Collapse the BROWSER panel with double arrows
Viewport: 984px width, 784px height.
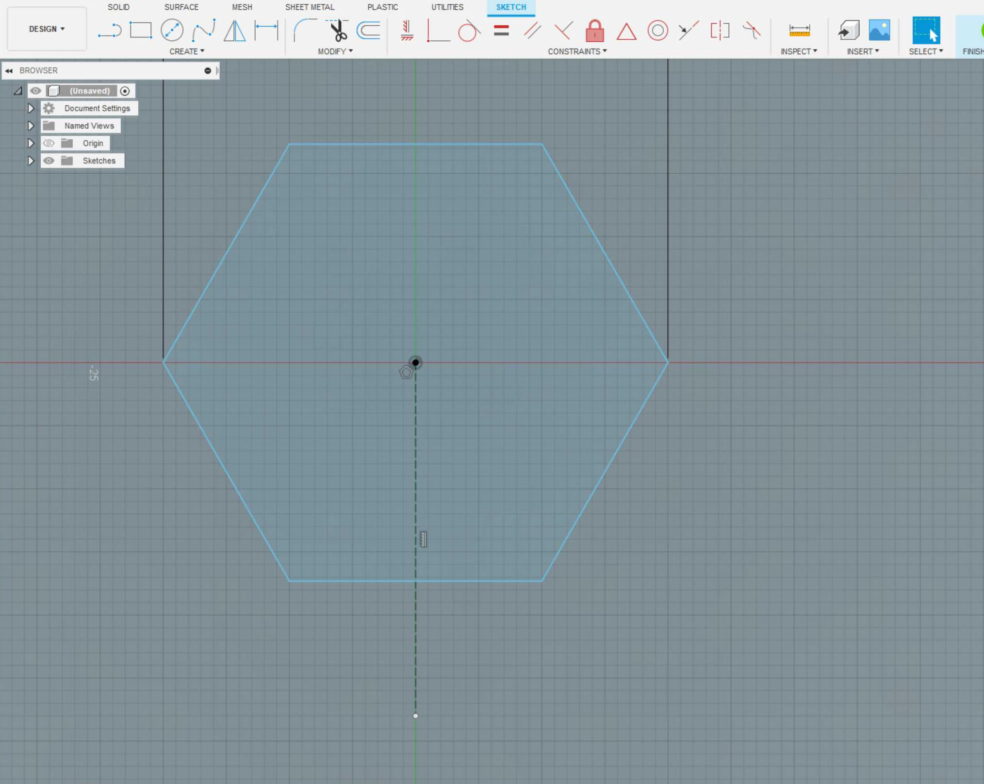click(9, 71)
